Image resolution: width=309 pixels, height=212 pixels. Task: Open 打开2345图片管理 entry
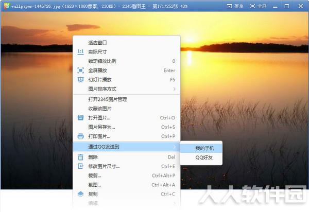(x=126, y=99)
